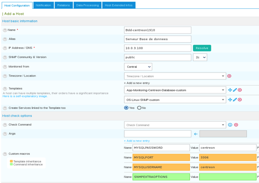Open the Data Processing tab
The width and height of the screenshot is (259, 183).
point(87,5)
